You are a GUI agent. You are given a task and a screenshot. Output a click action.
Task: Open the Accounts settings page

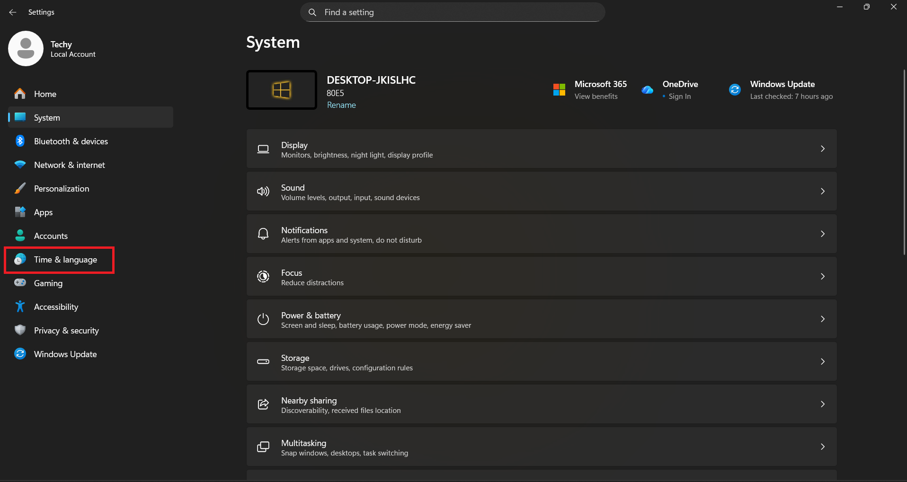[51, 236]
